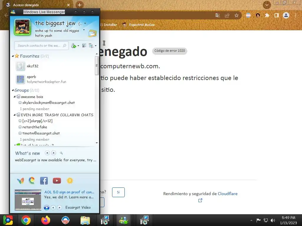
Task: Select contact sporb
Action: [31, 77]
